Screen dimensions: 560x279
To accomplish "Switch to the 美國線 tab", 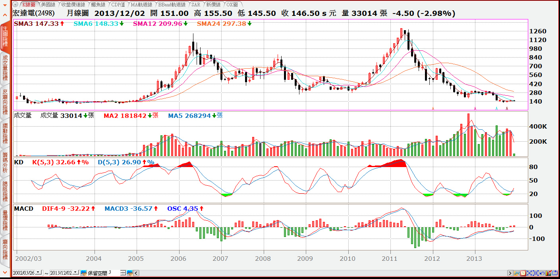I will (48, 4).
